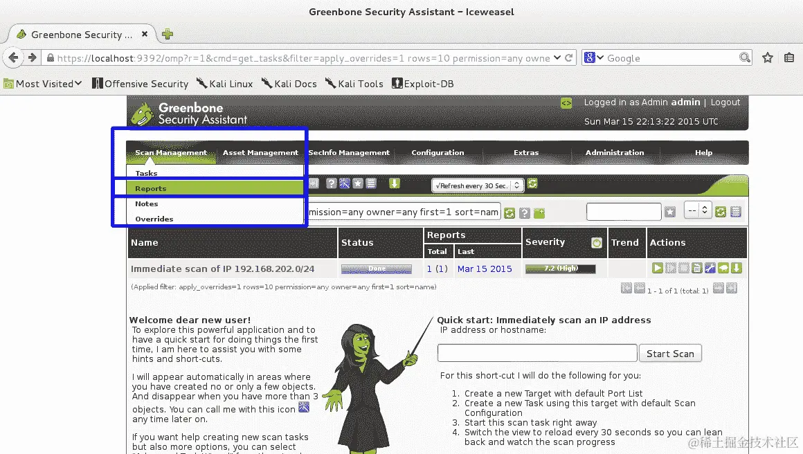Image resolution: width=803 pixels, height=454 pixels.
Task: Switch to saved filter with its green refresh icon
Action: 721,212
